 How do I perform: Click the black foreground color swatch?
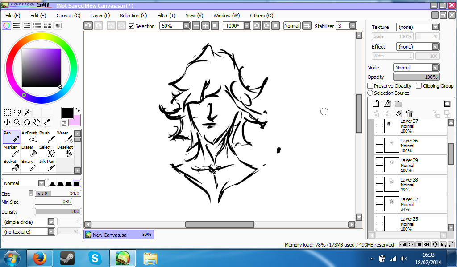67,113
